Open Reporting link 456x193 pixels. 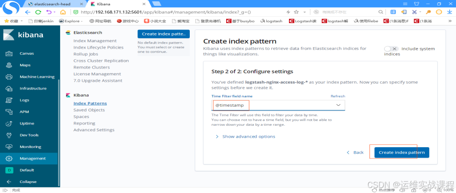click(x=84, y=124)
